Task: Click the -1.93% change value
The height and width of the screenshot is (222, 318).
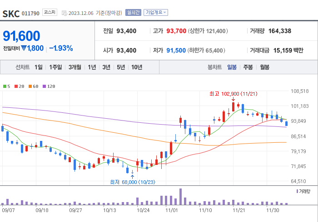Action: point(61,48)
